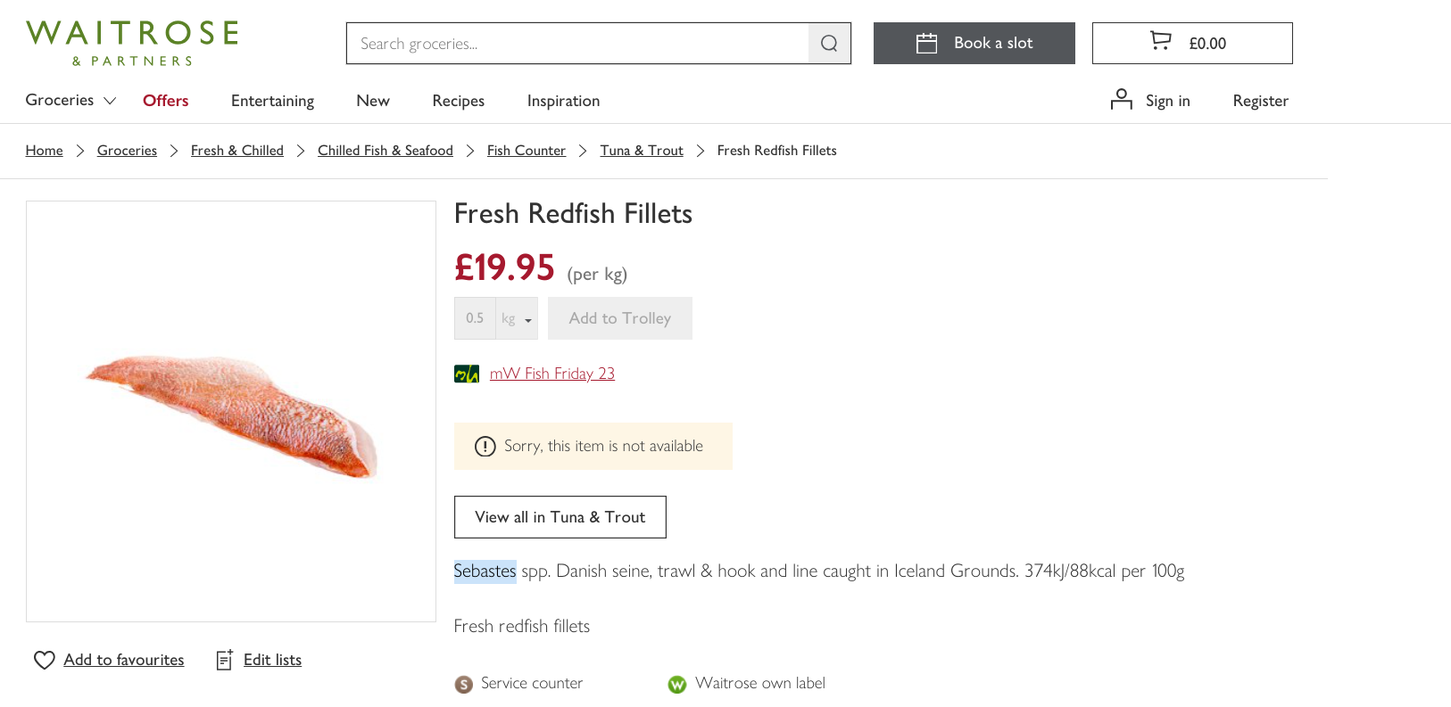The image size is (1451, 707).
Task: Follow the mW Fish Friday 23 link
Action: pyautogui.click(x=551, y=374)
